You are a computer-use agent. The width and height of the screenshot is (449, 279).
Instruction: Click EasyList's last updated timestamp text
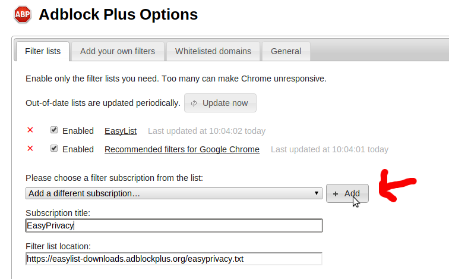206,131
